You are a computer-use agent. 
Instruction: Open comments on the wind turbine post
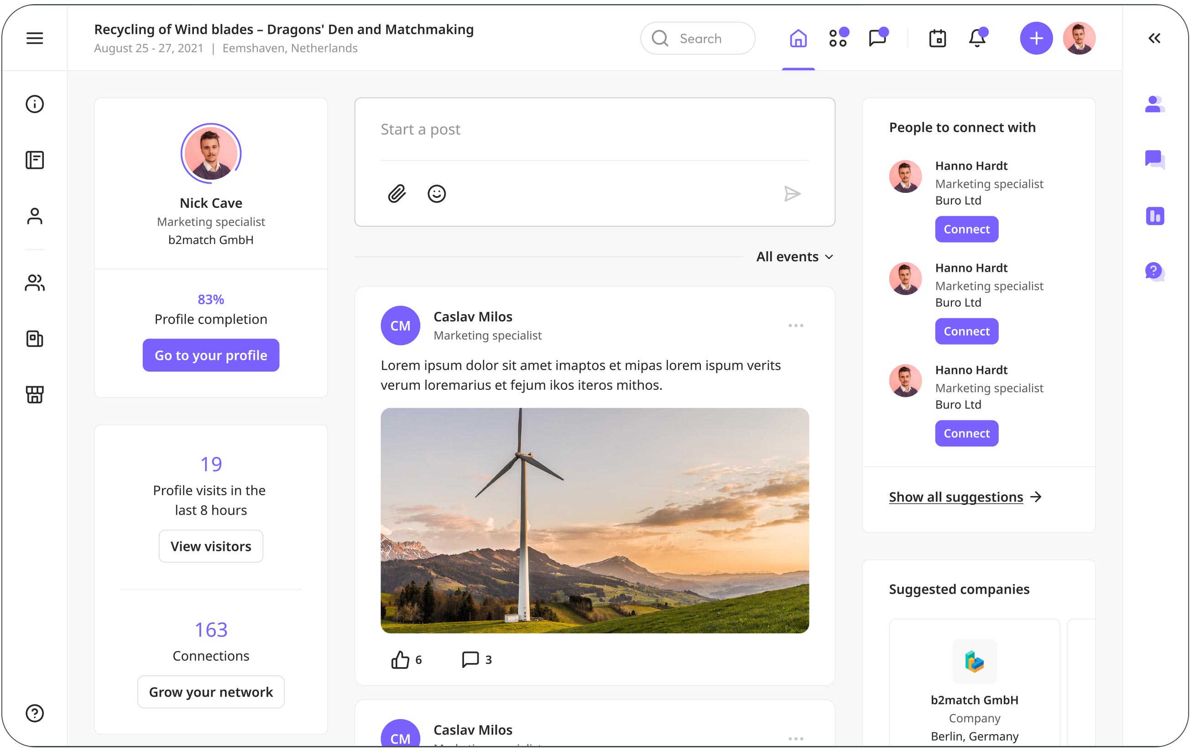(x=470, y=660)
